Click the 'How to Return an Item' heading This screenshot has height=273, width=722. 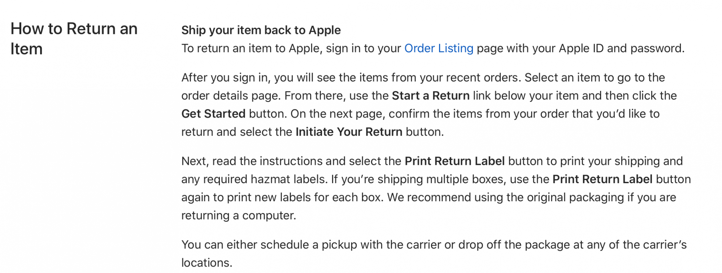pos(74,39)
